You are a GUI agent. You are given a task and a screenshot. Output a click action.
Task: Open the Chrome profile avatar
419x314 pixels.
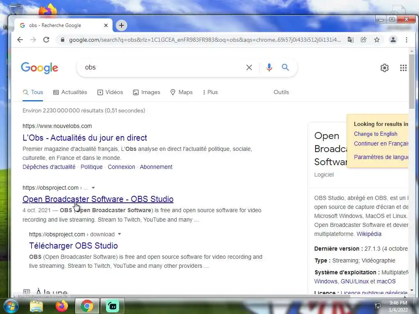[393, 40]
